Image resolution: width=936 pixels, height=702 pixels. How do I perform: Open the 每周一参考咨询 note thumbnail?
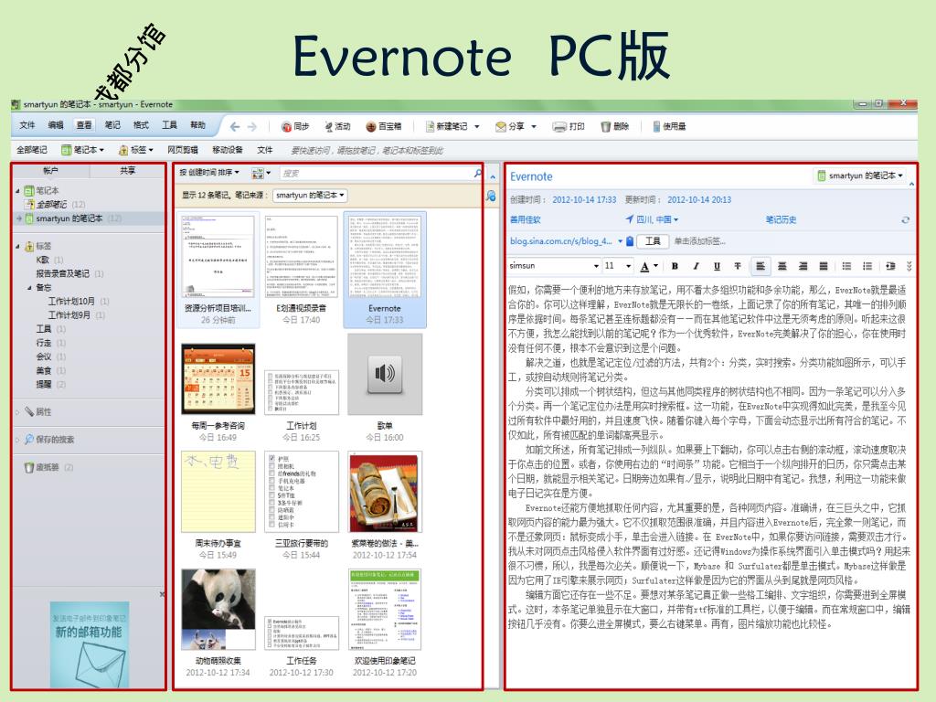[218, 379]
